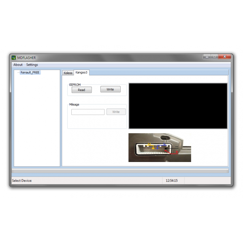Open the Settings menu
Screen dimensions: 243x243
coord(32,65)
